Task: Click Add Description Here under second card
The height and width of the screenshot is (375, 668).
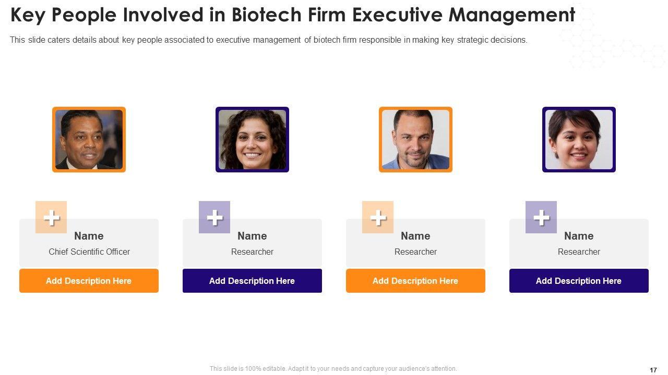Action: (252, 281)
